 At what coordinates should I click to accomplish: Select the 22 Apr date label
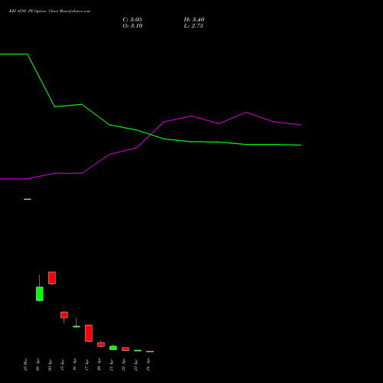click(x=123, y=365)
